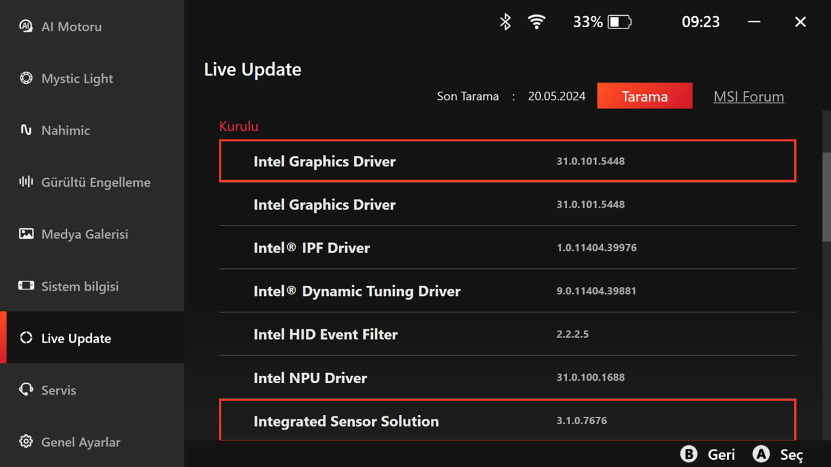831x467 pixels.
Task: Select the Integrated Sensor Solution row
Action: coord(507,421)
